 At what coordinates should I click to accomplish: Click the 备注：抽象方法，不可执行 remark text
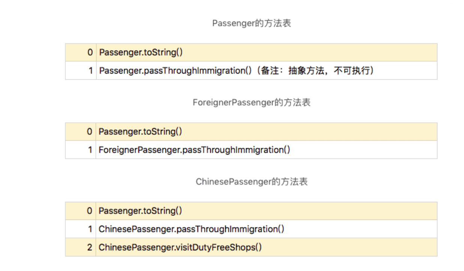click(x=315, y=71)
